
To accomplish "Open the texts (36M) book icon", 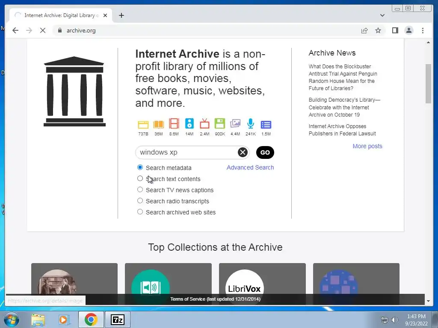I will tap(158, 124).
